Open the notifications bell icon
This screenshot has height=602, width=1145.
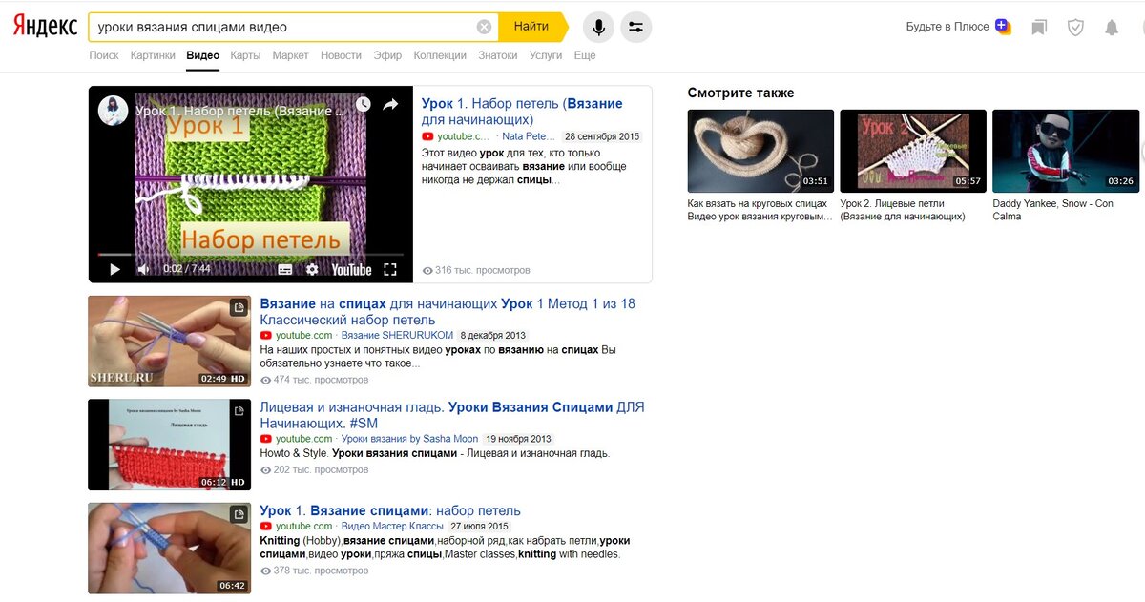1112,27
